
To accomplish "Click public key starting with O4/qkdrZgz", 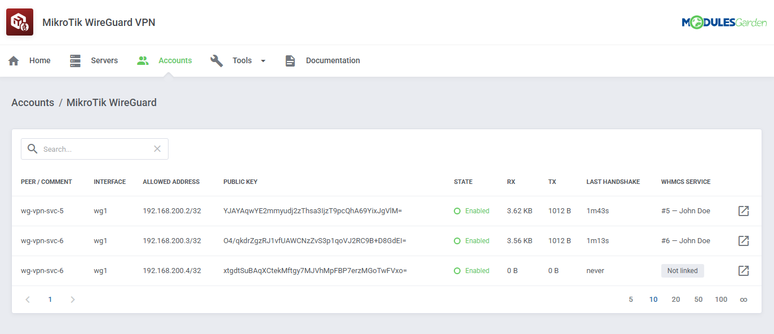I will tap(315, 241).
